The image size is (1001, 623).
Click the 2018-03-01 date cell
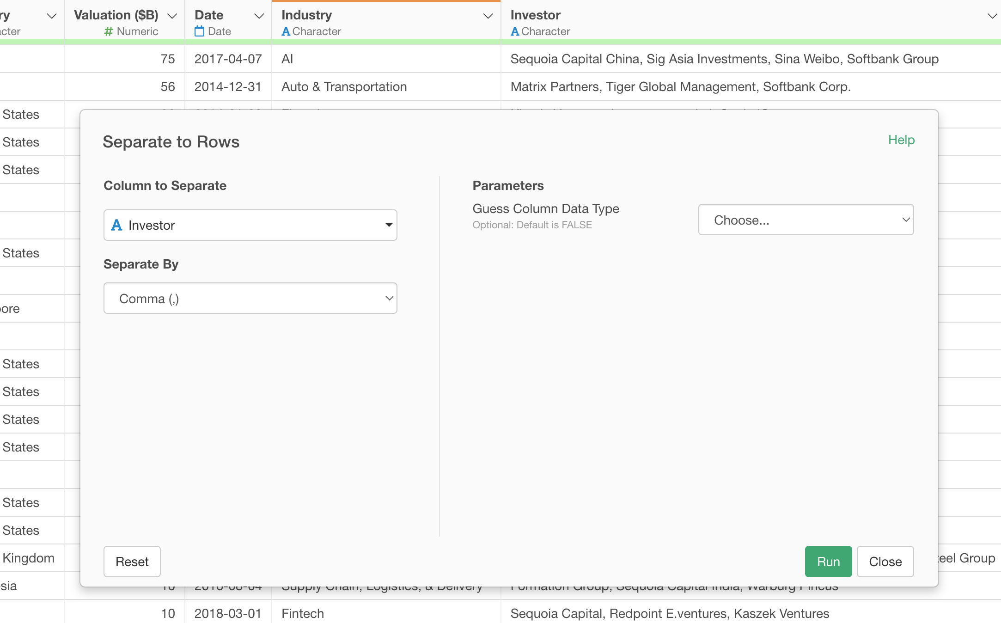228,613
